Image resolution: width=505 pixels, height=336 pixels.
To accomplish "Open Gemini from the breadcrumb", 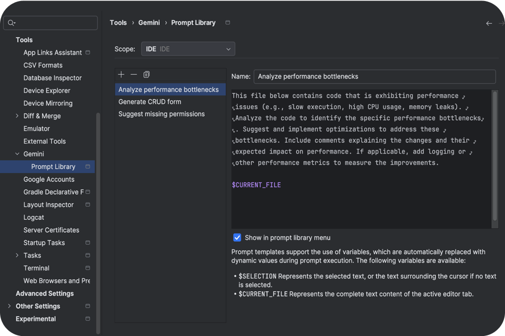I will pyautogui.click(x=149, y=23).
